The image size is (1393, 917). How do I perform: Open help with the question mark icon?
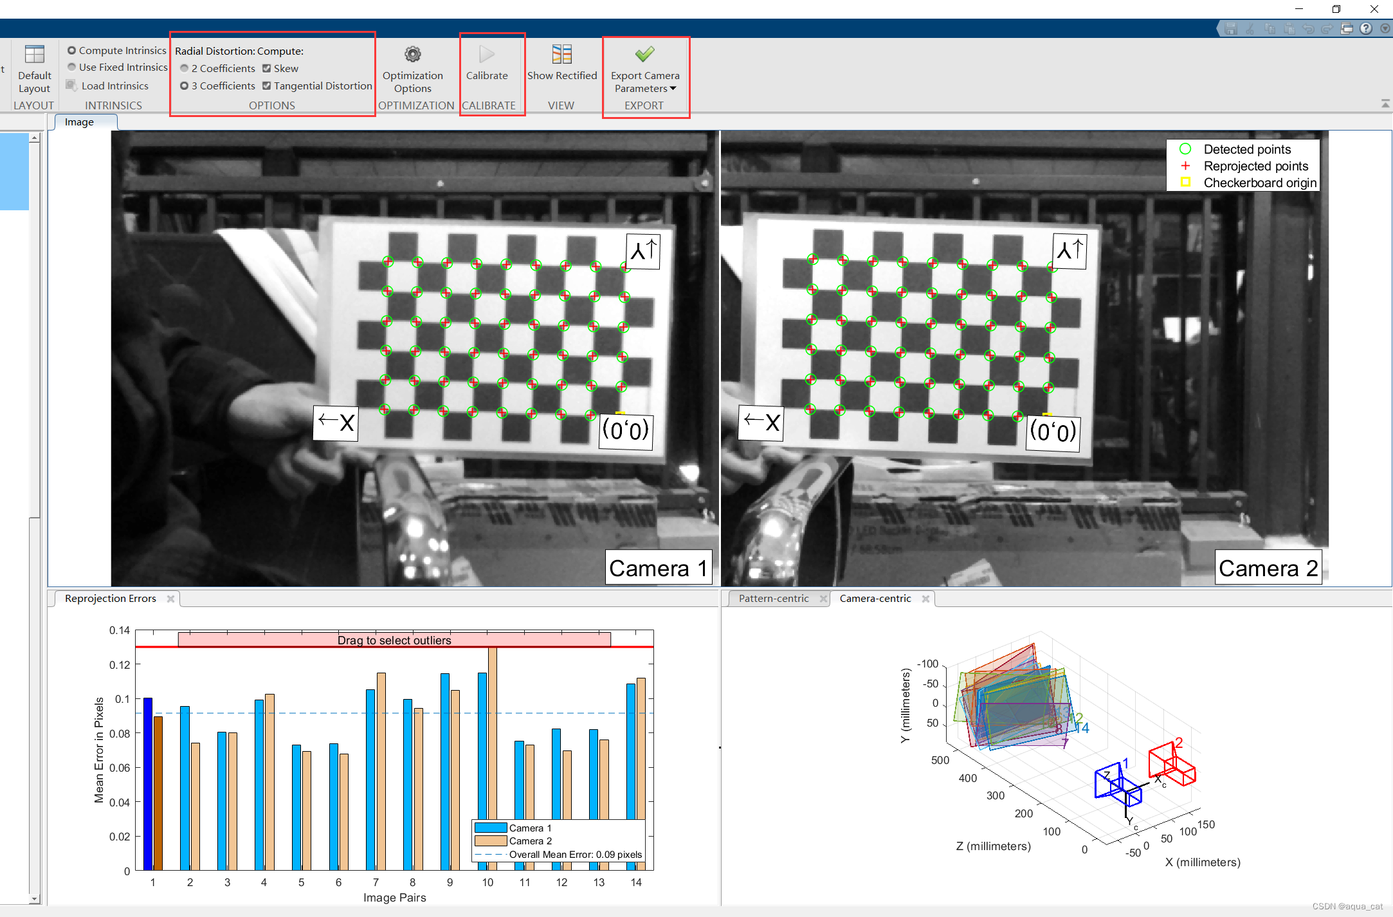1366,28
